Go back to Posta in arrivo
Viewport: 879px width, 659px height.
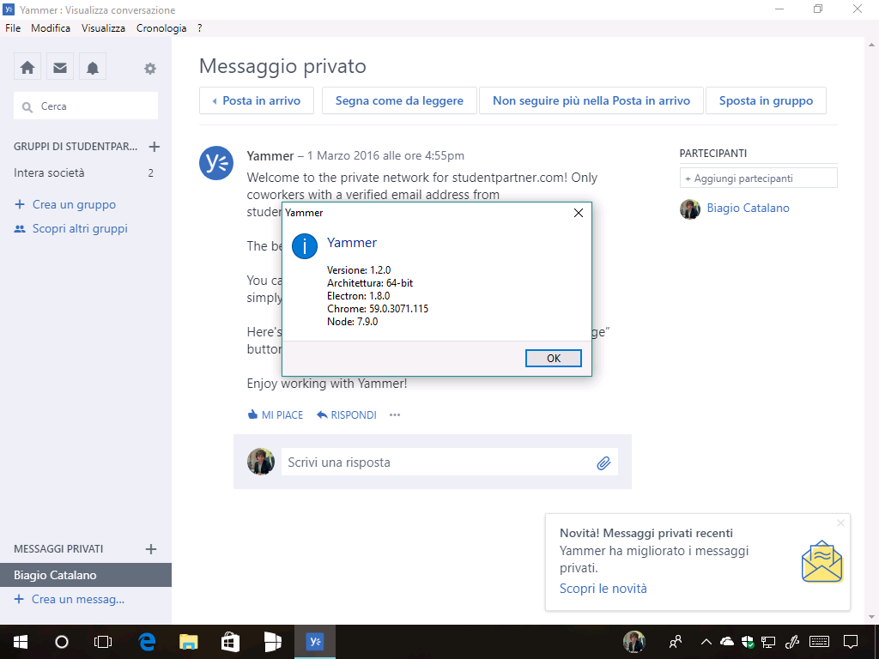pos(256,101)
